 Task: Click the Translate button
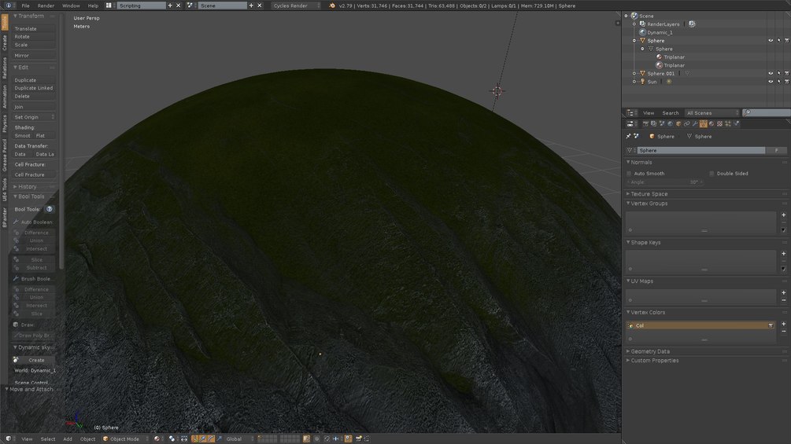click(x=34, y=29)
